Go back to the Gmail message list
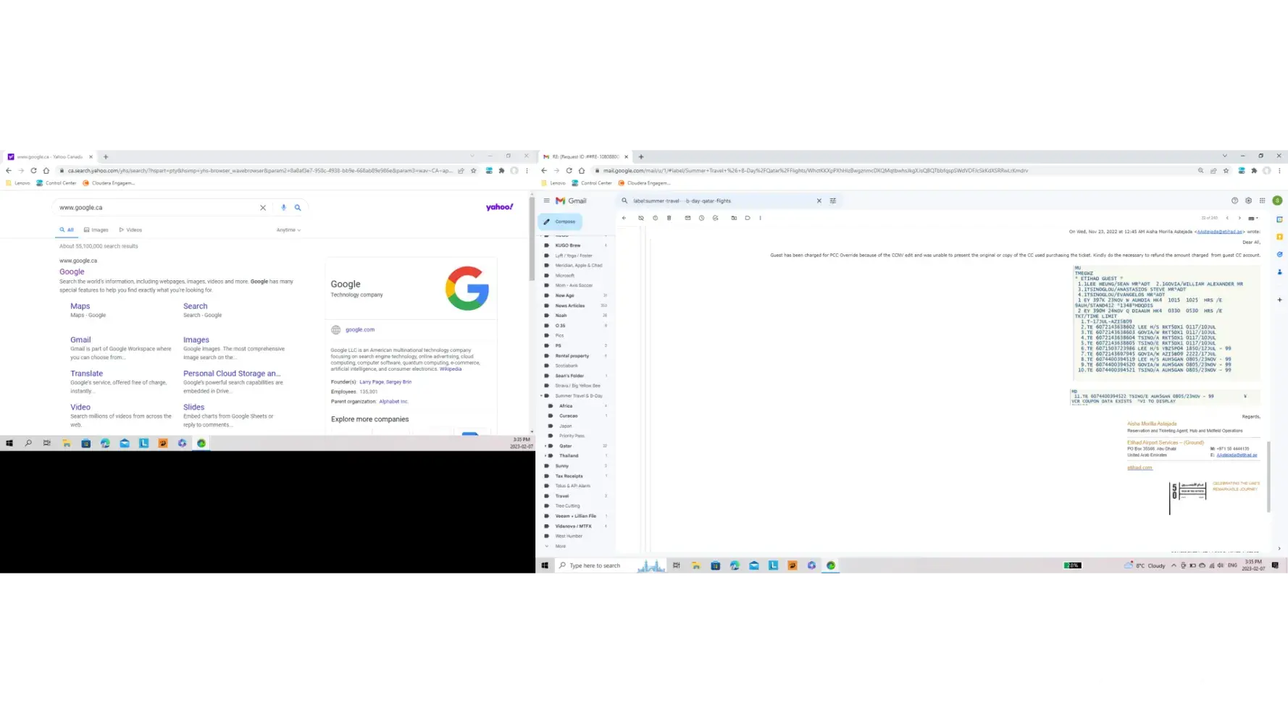This screenshot has width=1288, height=724. coord(624,218)
